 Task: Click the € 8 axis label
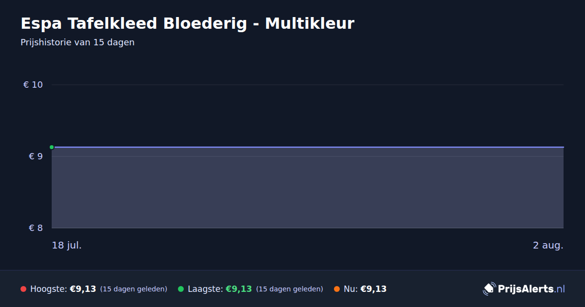(36, 228)
